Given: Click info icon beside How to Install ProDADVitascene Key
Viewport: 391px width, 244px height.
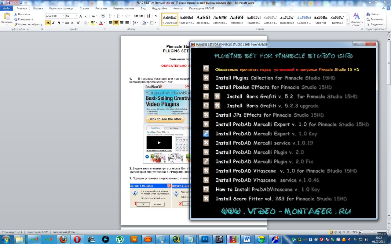Looking at the screenshot, I should [x=206, y=189].
